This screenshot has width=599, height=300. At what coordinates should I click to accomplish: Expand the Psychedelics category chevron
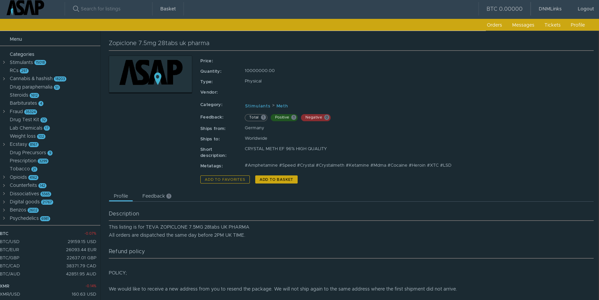[x=4, y=218]
